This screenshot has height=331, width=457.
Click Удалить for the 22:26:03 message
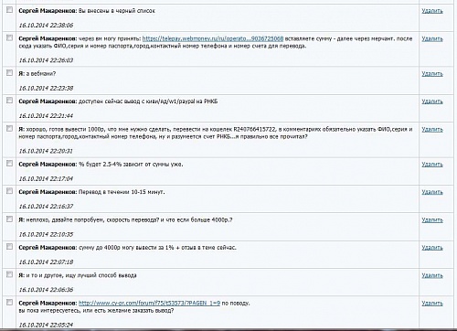coord(432,39)
